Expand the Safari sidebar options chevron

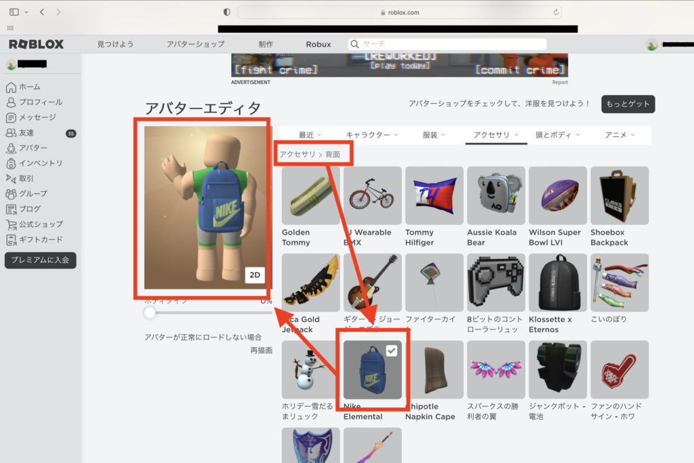[x=26, y=12]
